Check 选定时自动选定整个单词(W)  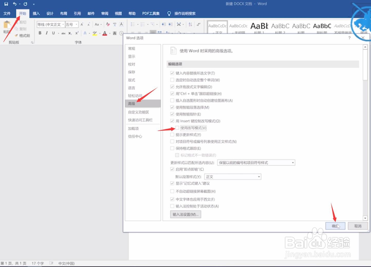172,80
